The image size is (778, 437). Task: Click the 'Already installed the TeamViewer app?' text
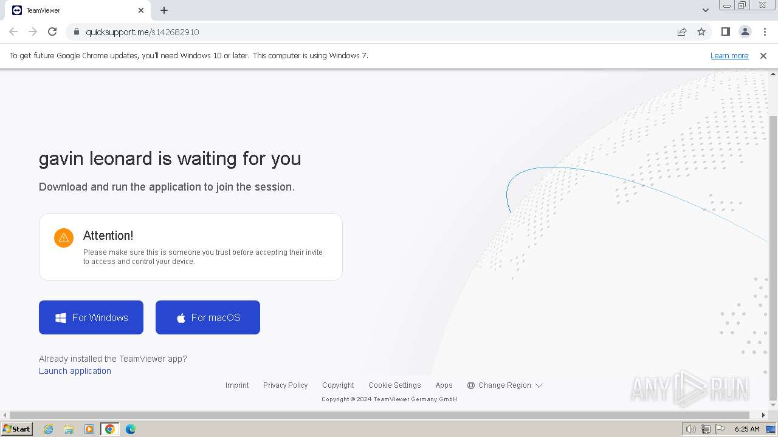click(x=113, y=359)
